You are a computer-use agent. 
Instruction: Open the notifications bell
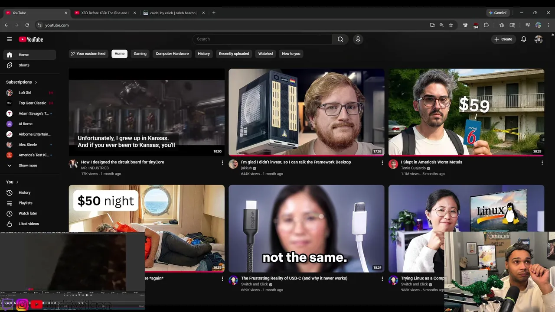point(524,39)
